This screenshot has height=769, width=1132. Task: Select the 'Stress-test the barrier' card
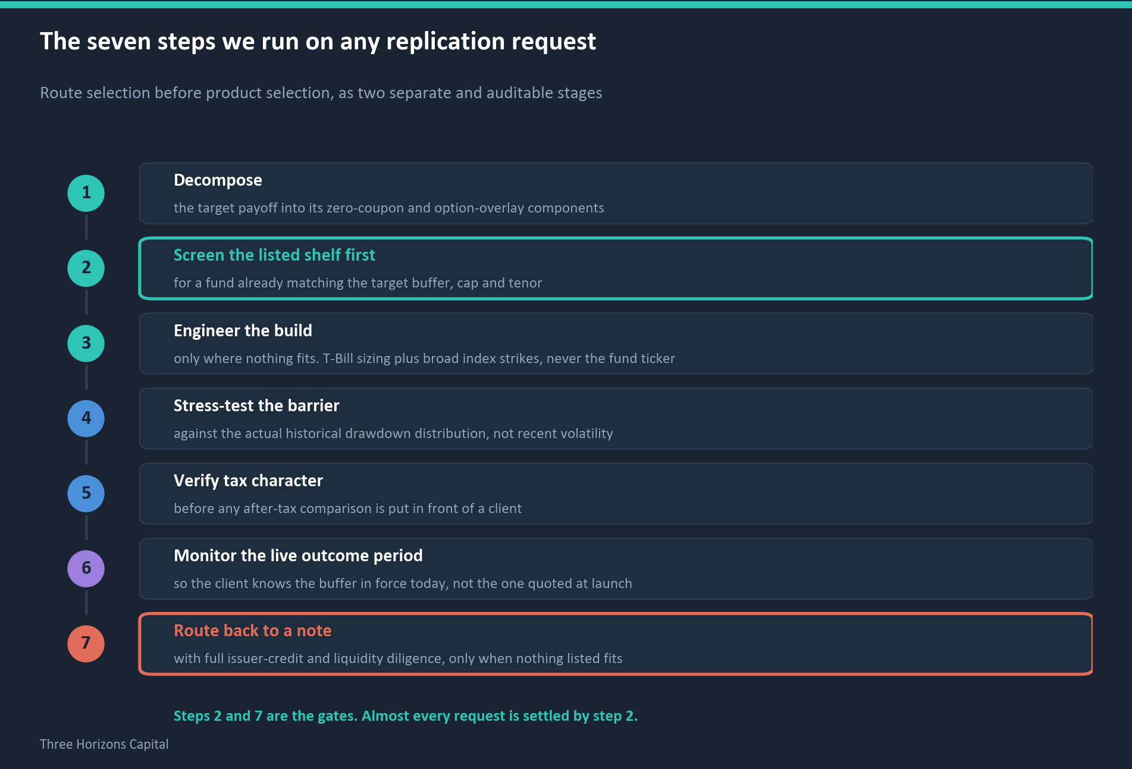coord(616,418)
